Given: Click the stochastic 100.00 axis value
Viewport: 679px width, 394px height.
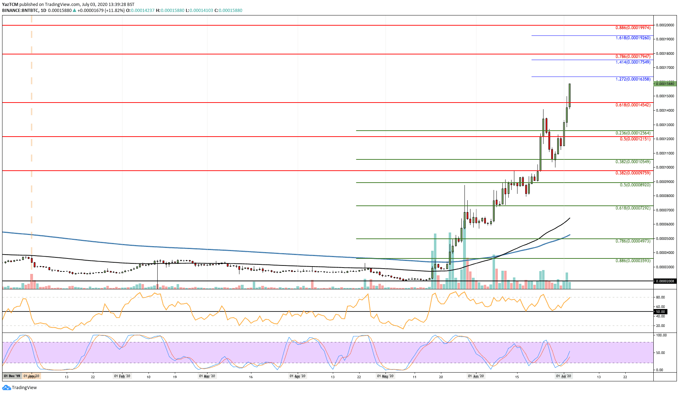Looking at the screenshot, I should pos(661,335).
